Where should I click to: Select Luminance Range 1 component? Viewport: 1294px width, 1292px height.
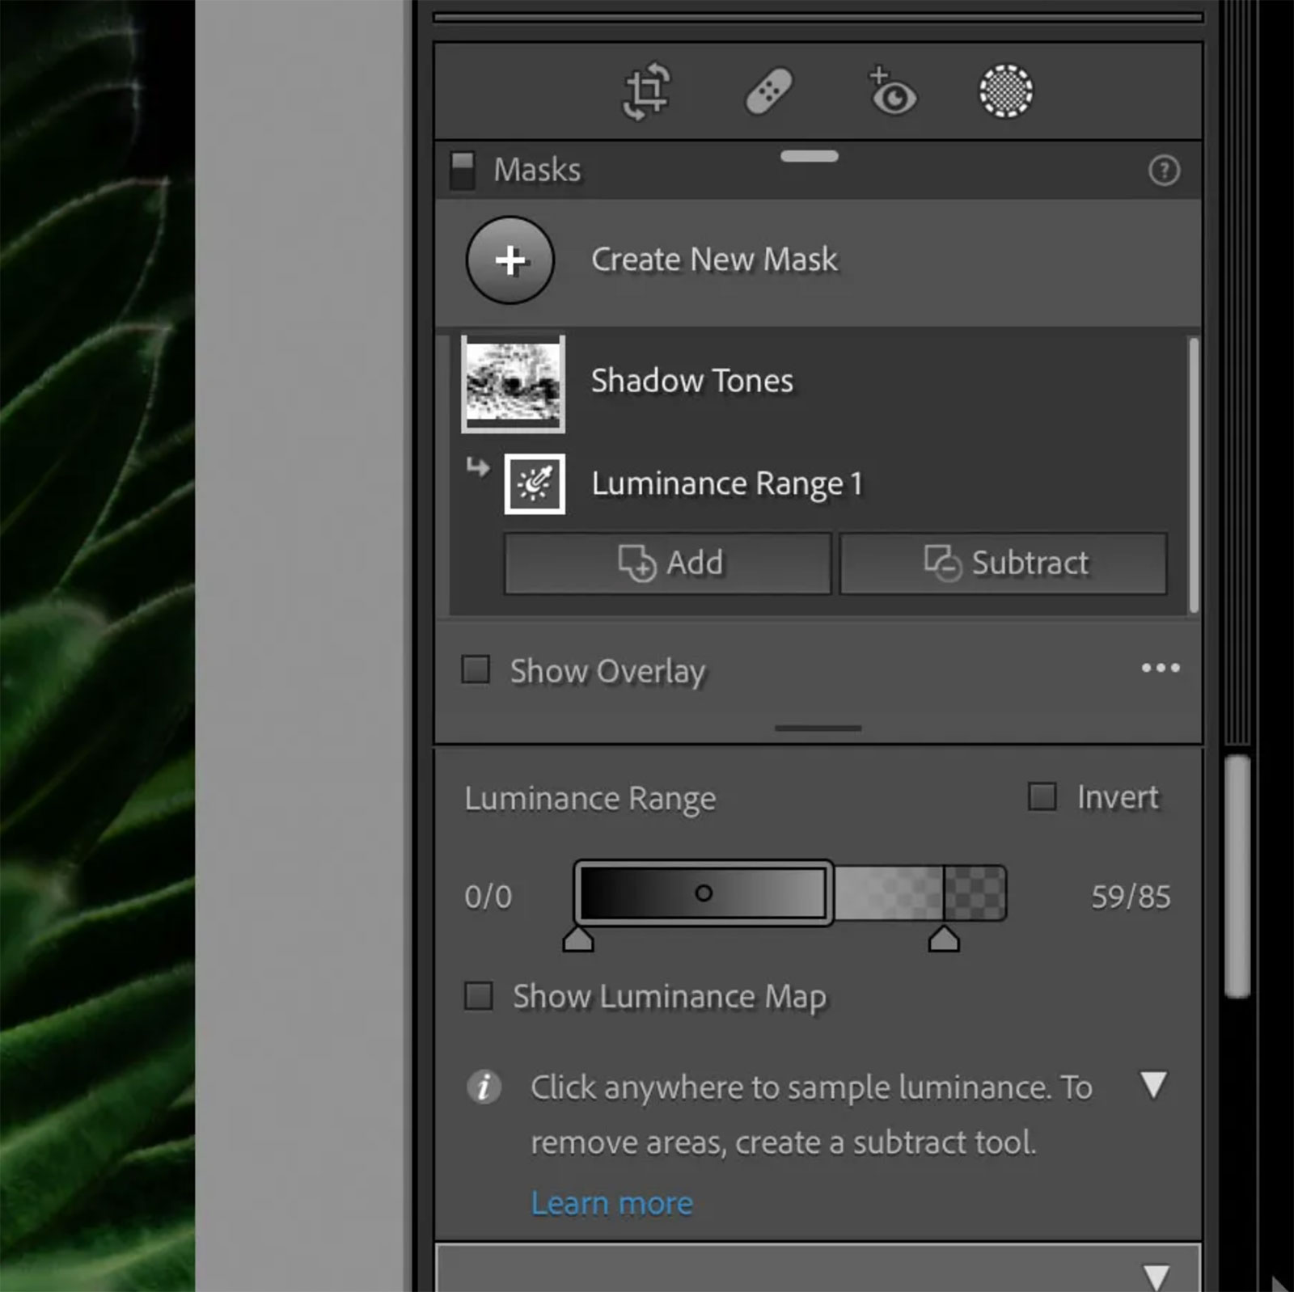(726, 484)
